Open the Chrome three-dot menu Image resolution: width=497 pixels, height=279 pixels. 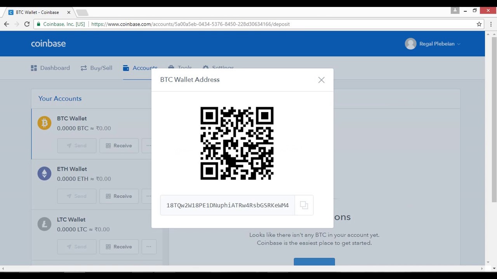(491, 24)
